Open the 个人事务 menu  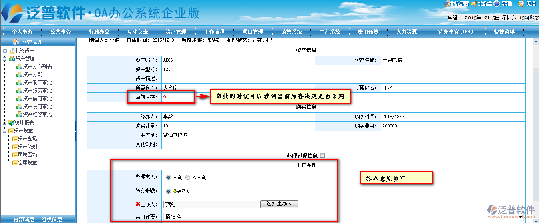pyautogui.click(x=22, y=32)
